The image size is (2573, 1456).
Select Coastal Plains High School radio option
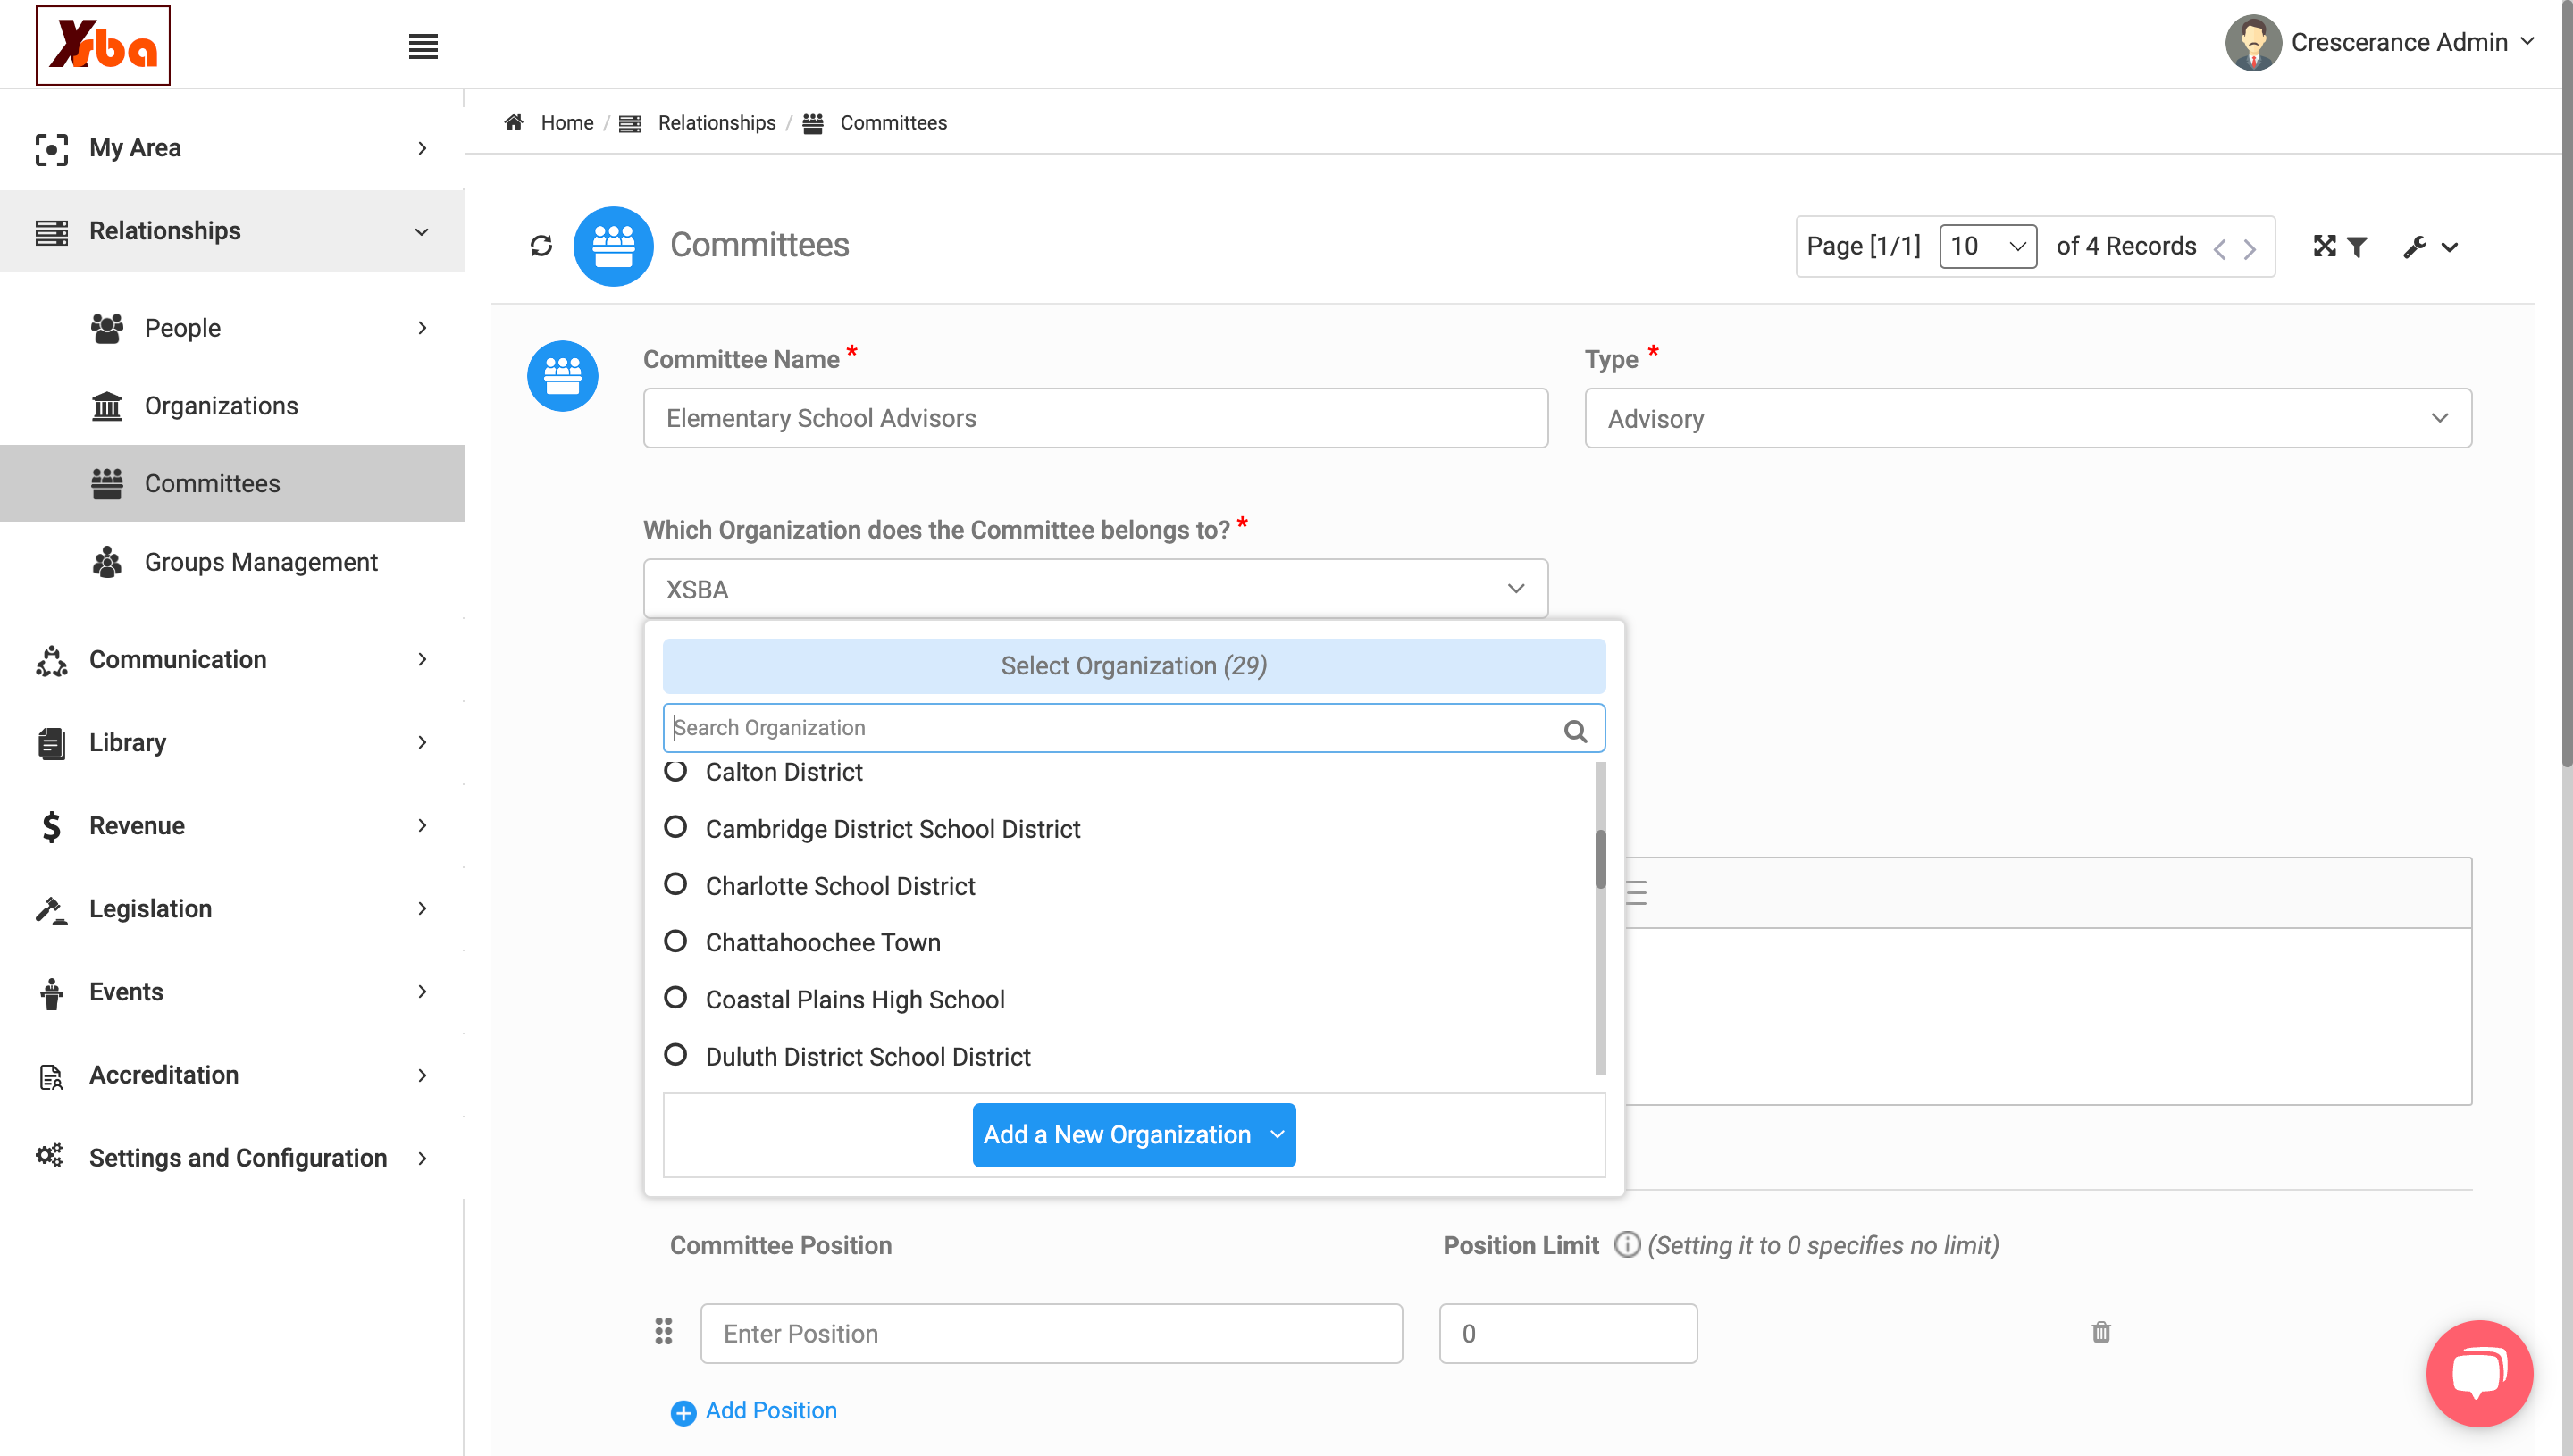[676, 998]
